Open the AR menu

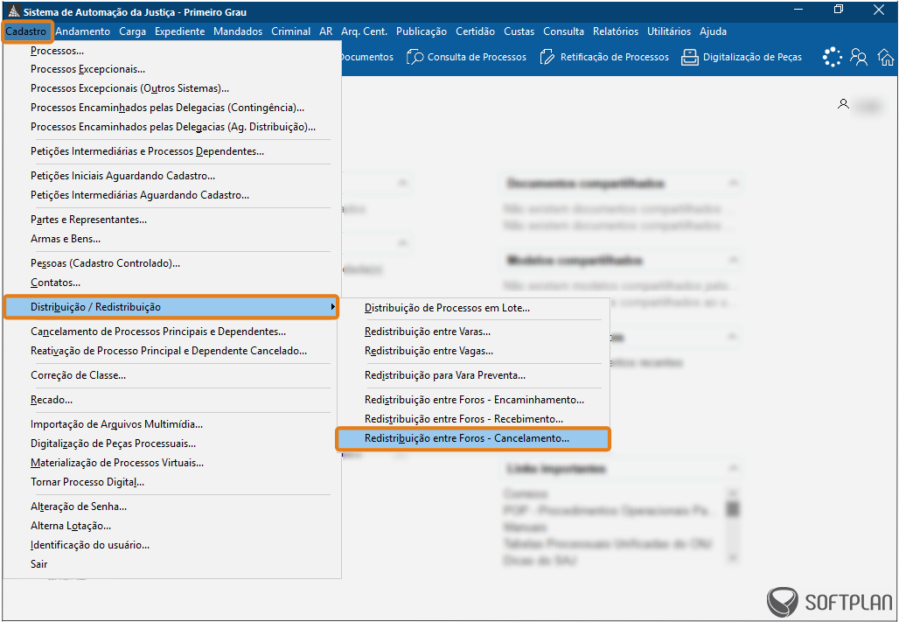click(325, 31)
